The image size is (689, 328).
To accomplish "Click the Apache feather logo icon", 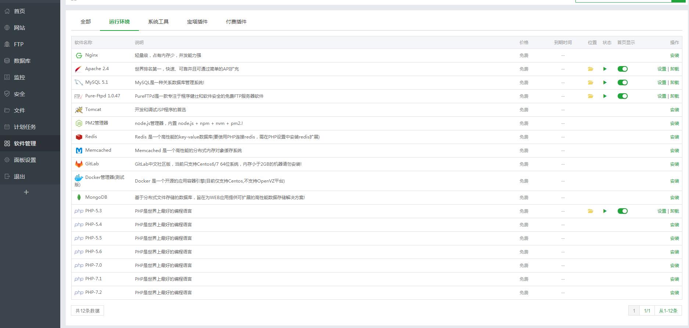I will coord(79,69).
